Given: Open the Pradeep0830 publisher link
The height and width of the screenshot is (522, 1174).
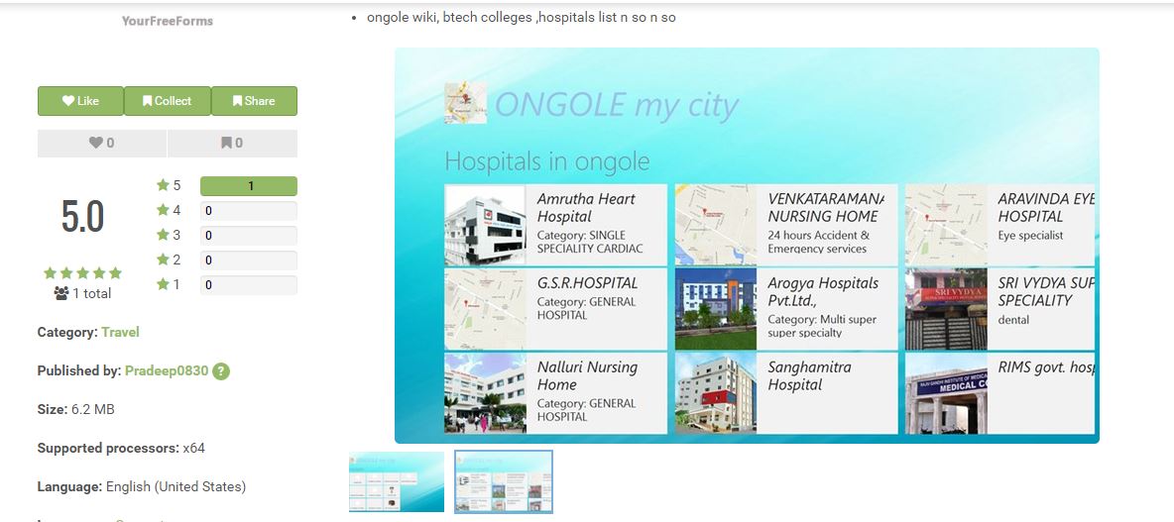Looking at the screenshot, I should coord(167,370).
